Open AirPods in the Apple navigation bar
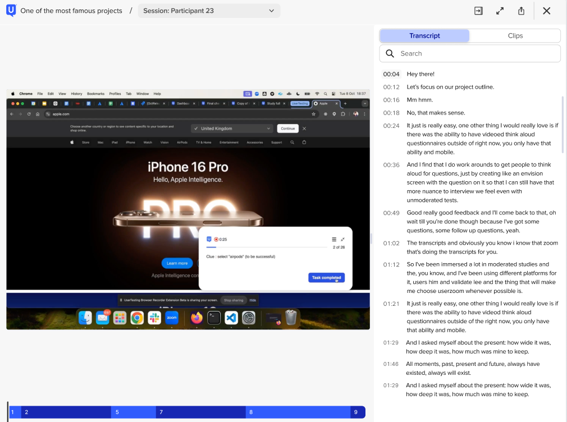567x422 pixels. point(182,143)
